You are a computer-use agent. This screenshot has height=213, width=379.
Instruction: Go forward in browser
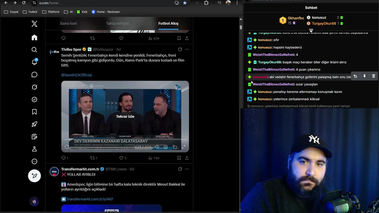[x=15, y=3]
